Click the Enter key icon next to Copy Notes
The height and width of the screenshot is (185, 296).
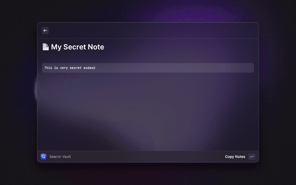pyautogui.click(x=252, y=156)
